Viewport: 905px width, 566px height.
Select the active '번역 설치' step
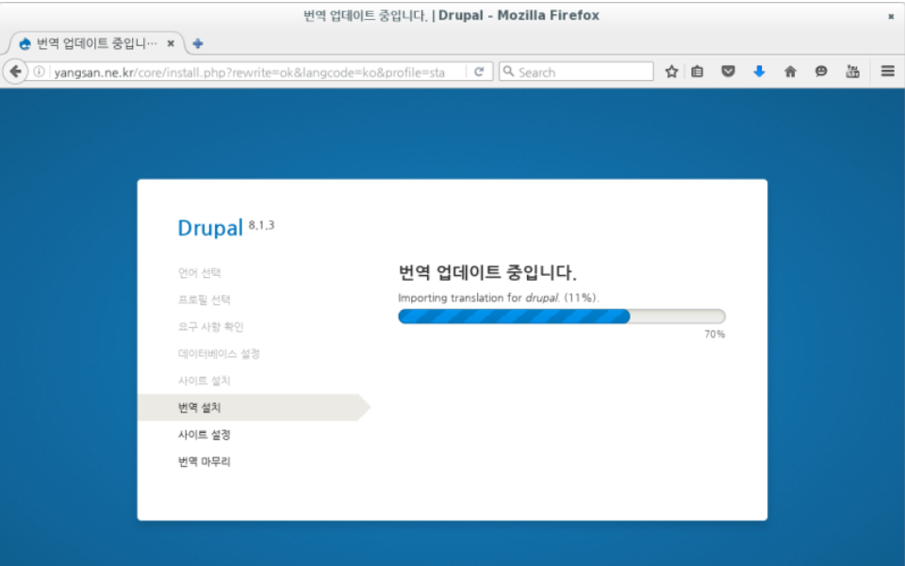click(254, 408)
